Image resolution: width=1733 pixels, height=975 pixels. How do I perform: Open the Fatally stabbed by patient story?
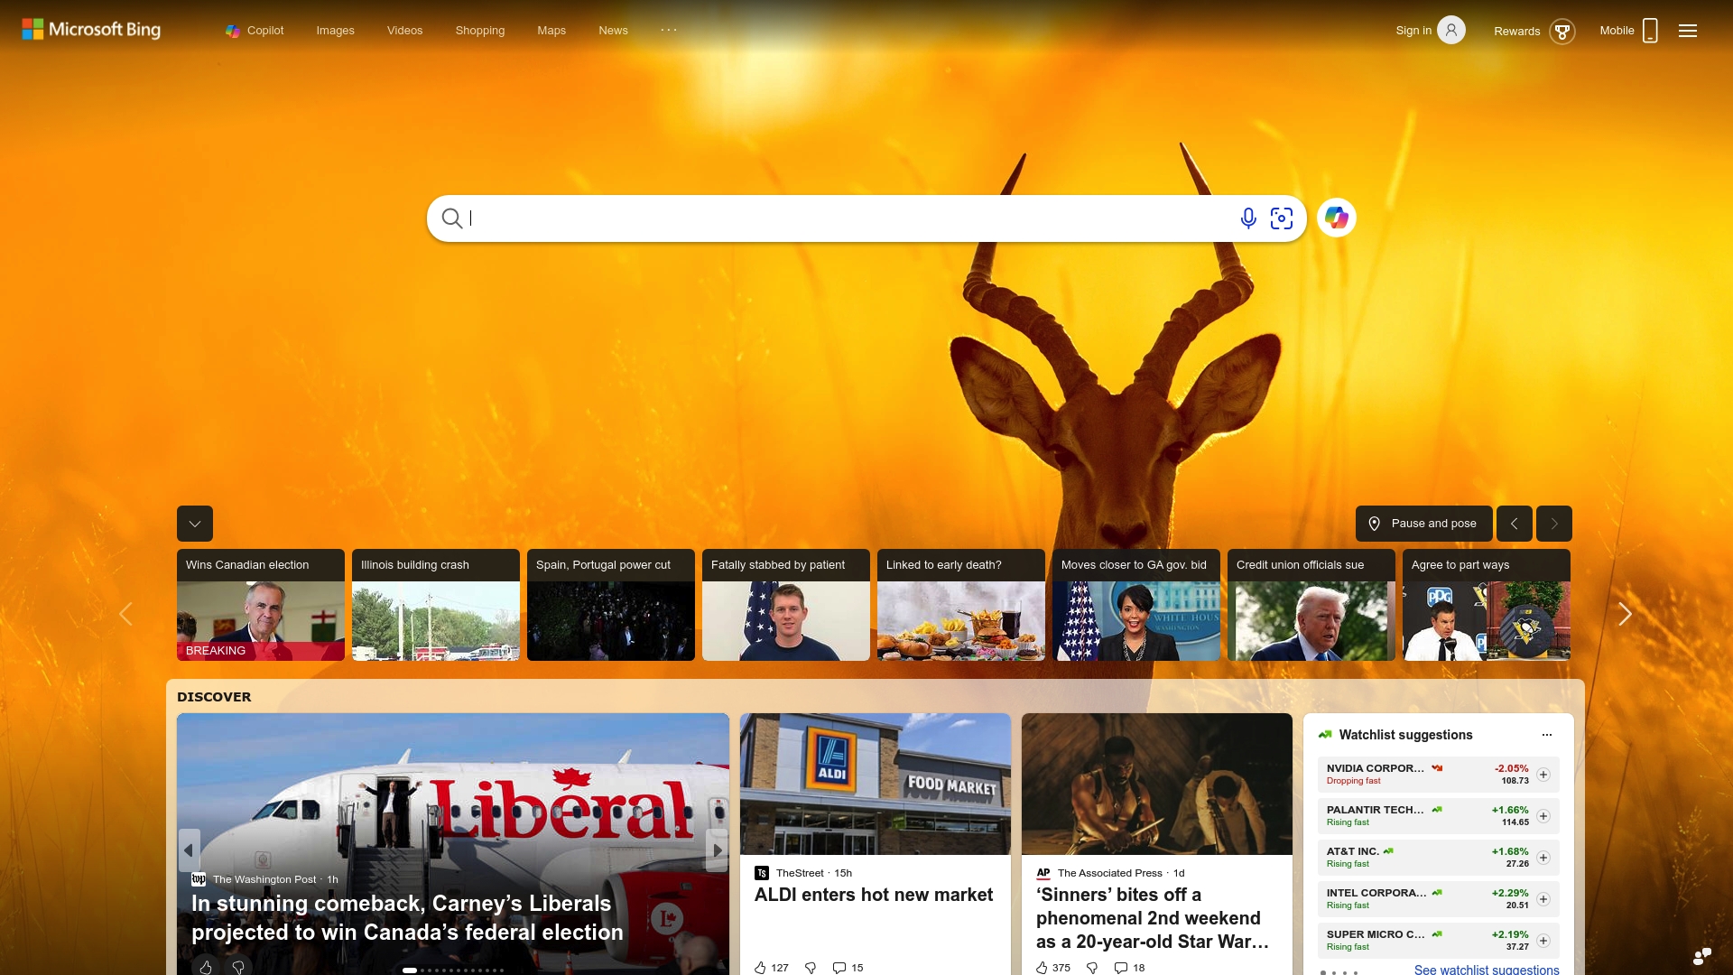pyautogui.click(x=786, y=605)
